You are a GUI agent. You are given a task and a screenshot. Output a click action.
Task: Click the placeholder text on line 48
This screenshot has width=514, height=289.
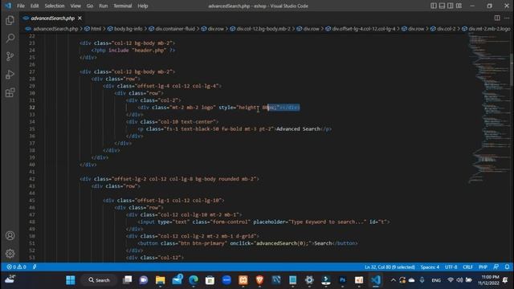pos(327,222)
